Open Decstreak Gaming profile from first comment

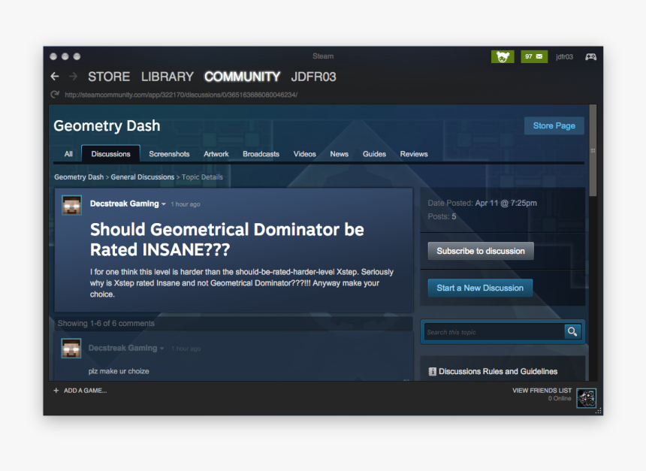122,349
